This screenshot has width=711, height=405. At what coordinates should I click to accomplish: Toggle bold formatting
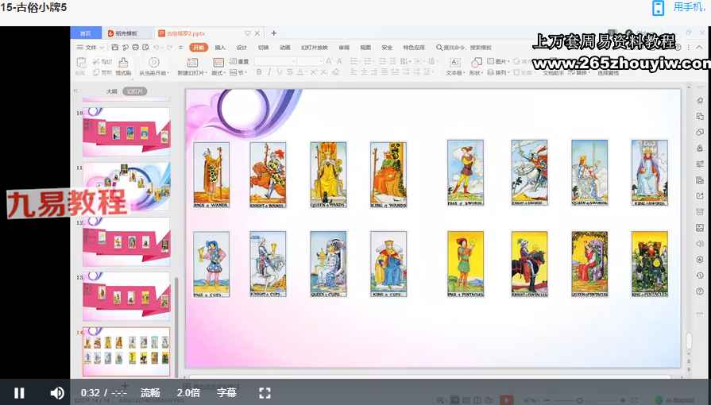click(x=259, y=72)
